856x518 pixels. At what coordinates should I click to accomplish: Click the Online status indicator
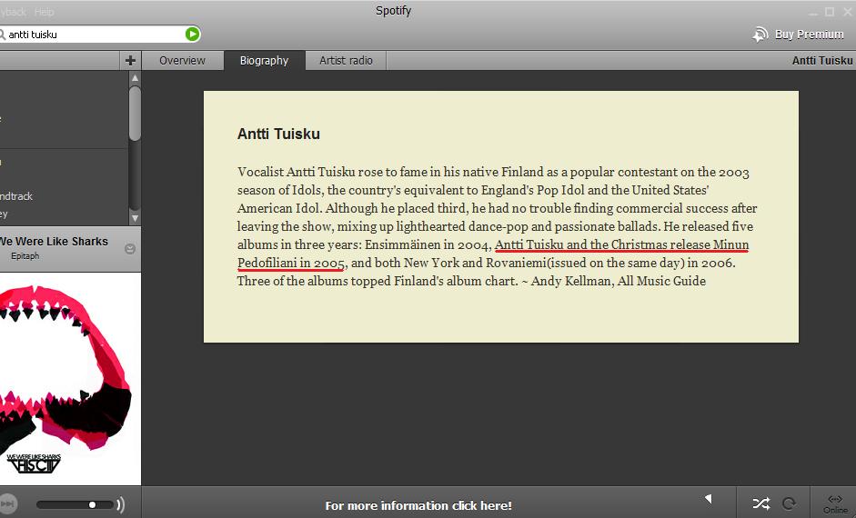coord(835,504)
